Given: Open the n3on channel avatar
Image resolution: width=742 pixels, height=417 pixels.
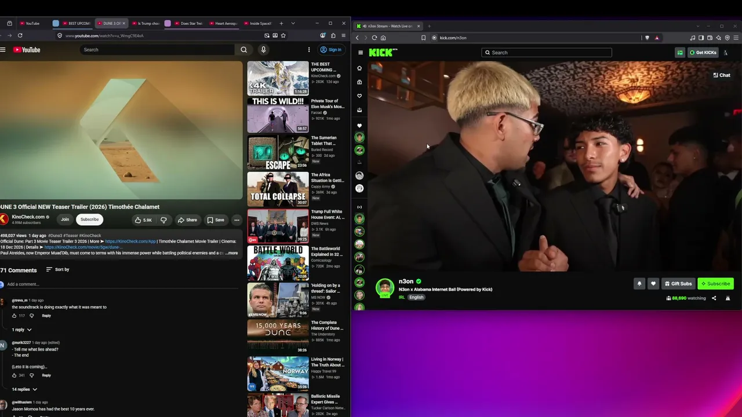Looking at the screenshot, I should [385, 288].
